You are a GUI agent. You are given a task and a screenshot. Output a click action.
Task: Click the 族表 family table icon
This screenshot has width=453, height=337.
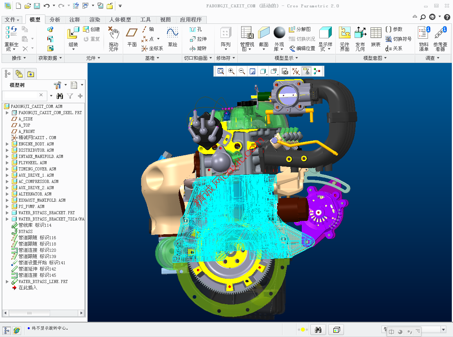[376, 37]
